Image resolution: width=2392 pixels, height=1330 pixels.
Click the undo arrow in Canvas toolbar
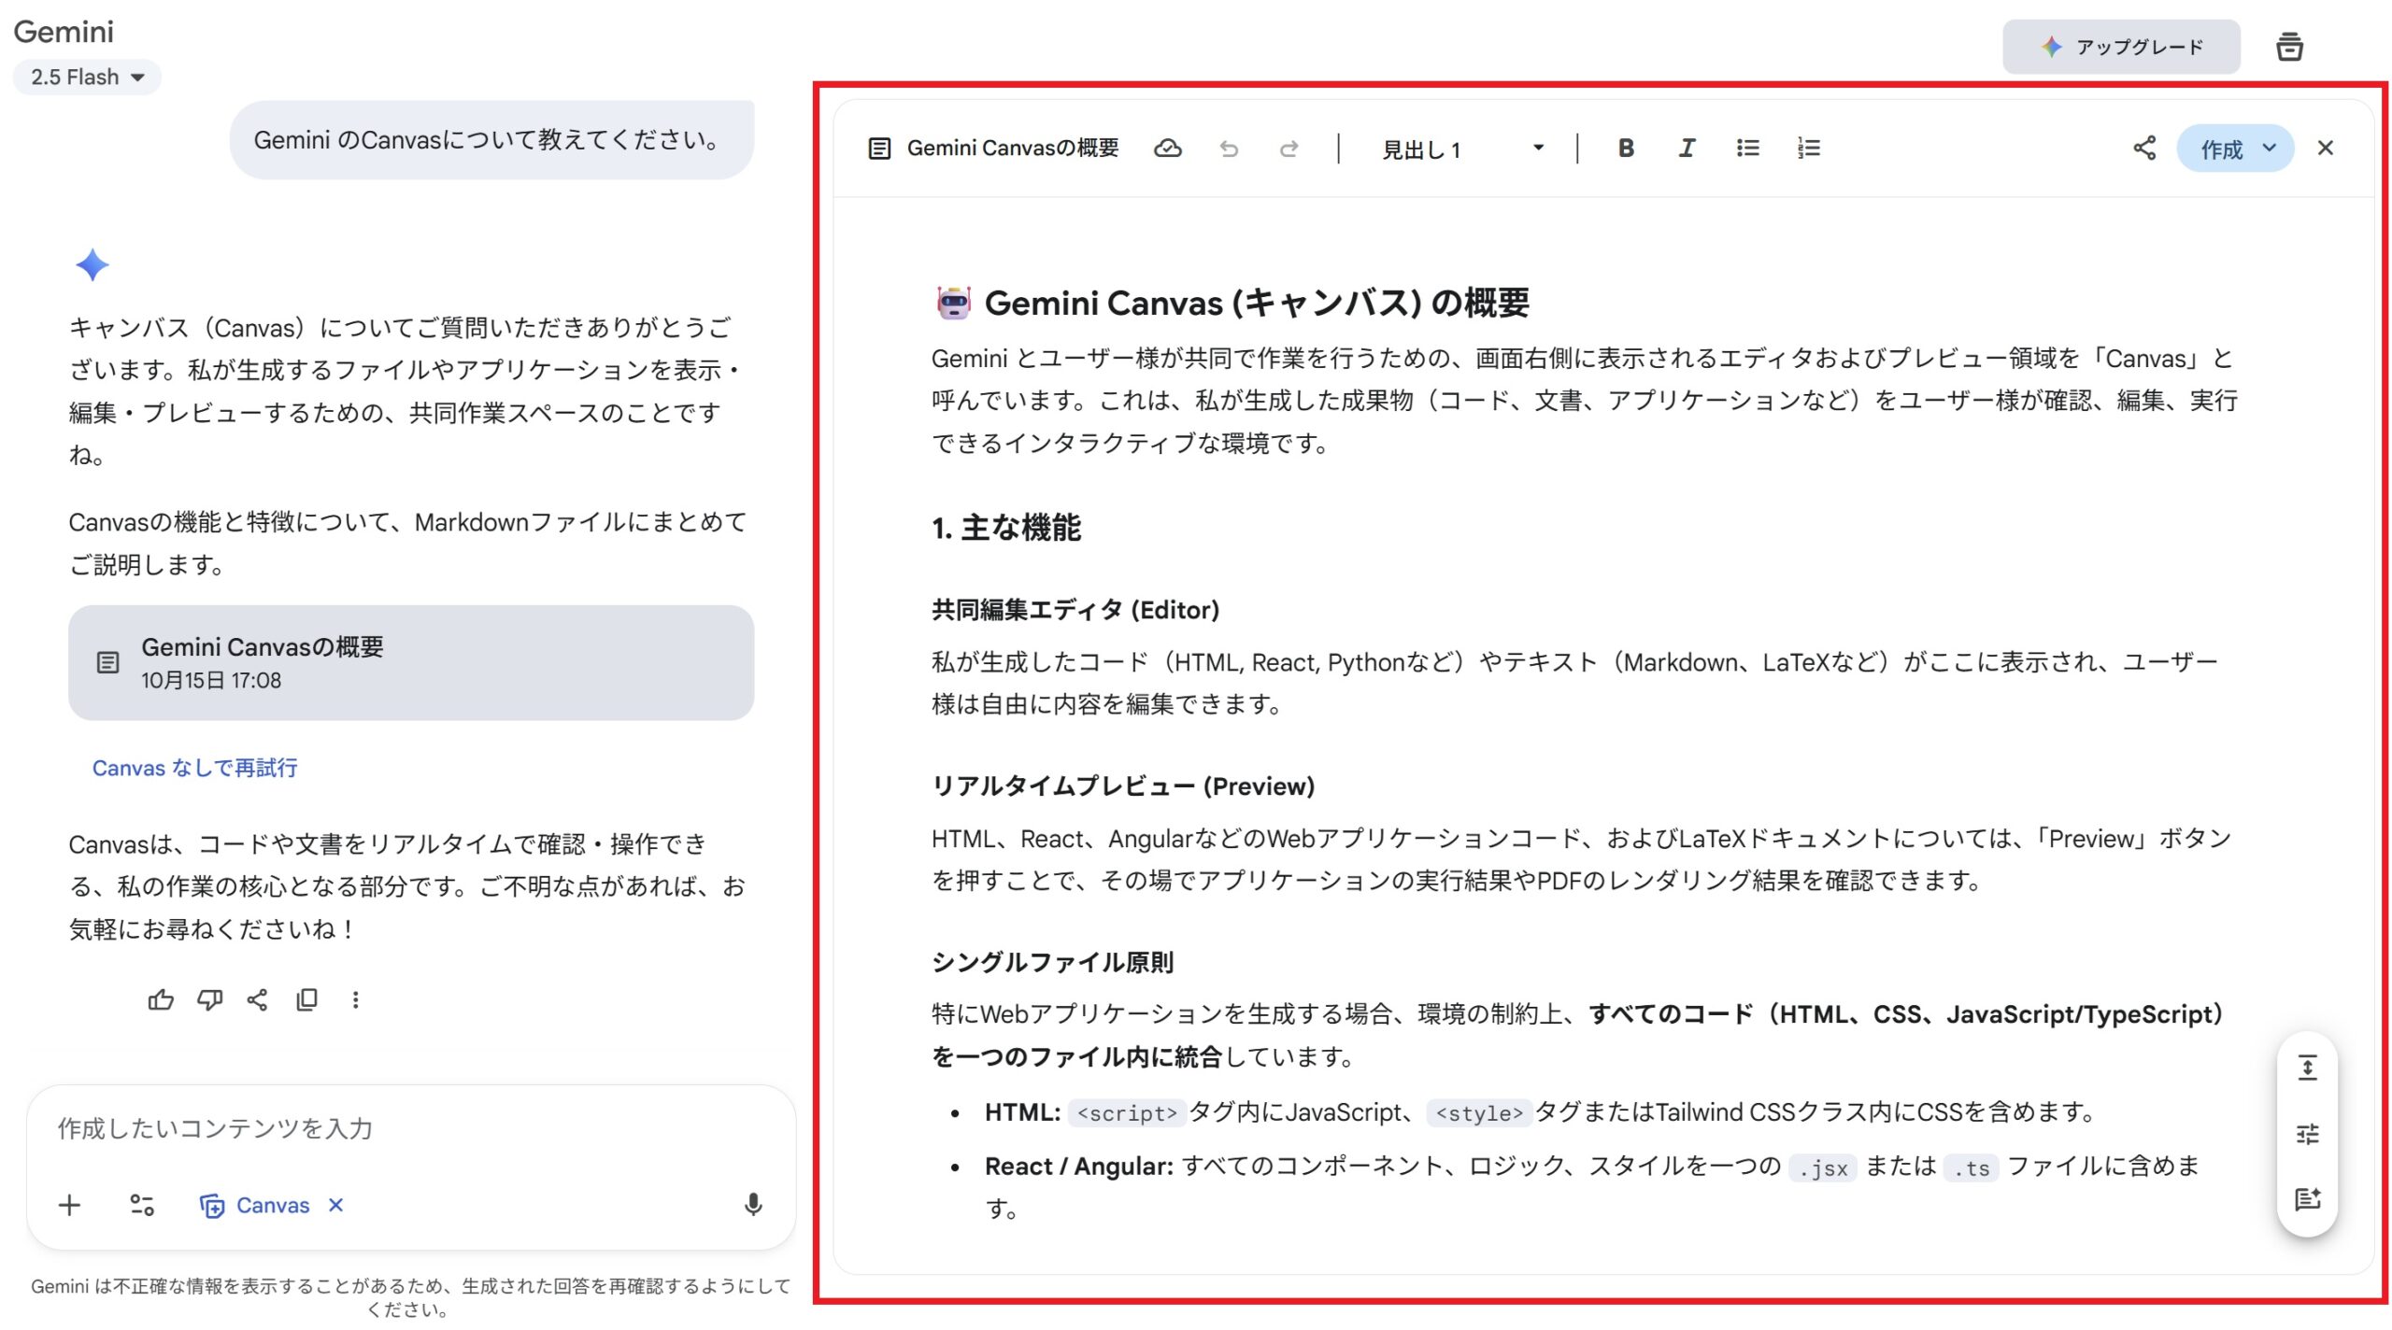click(1229, 149)
